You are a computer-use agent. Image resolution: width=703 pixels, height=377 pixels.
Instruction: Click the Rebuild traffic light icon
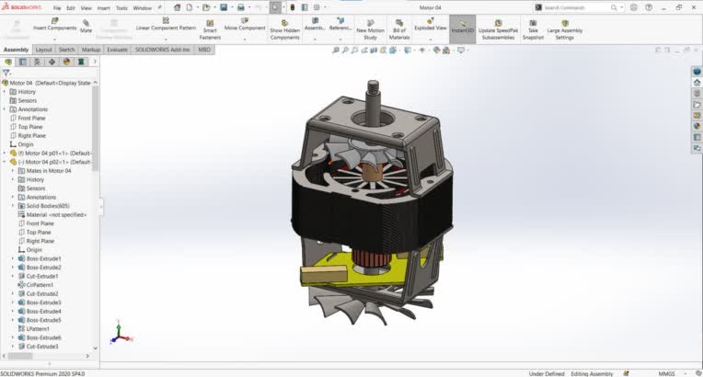[x=293, y=7]
